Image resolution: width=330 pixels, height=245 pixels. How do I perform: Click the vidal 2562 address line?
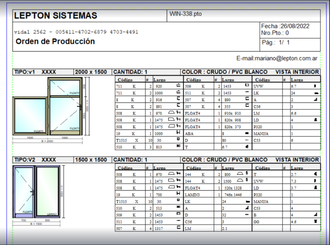(76, 32)
